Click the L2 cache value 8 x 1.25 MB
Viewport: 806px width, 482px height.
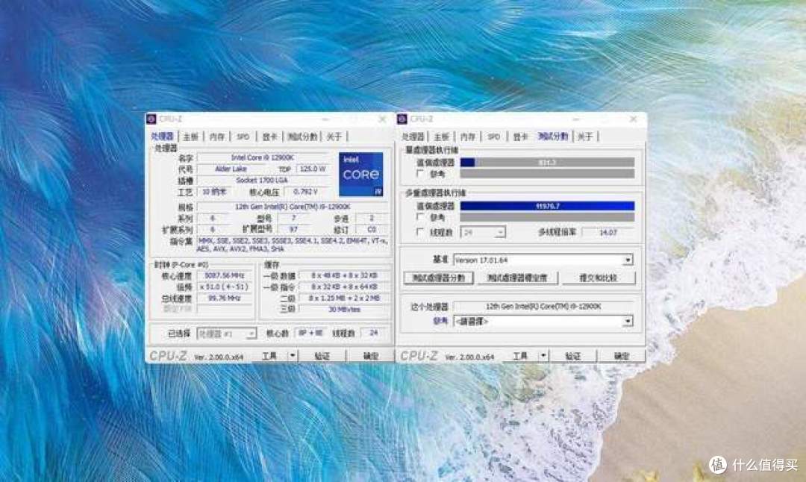(344, 298)
